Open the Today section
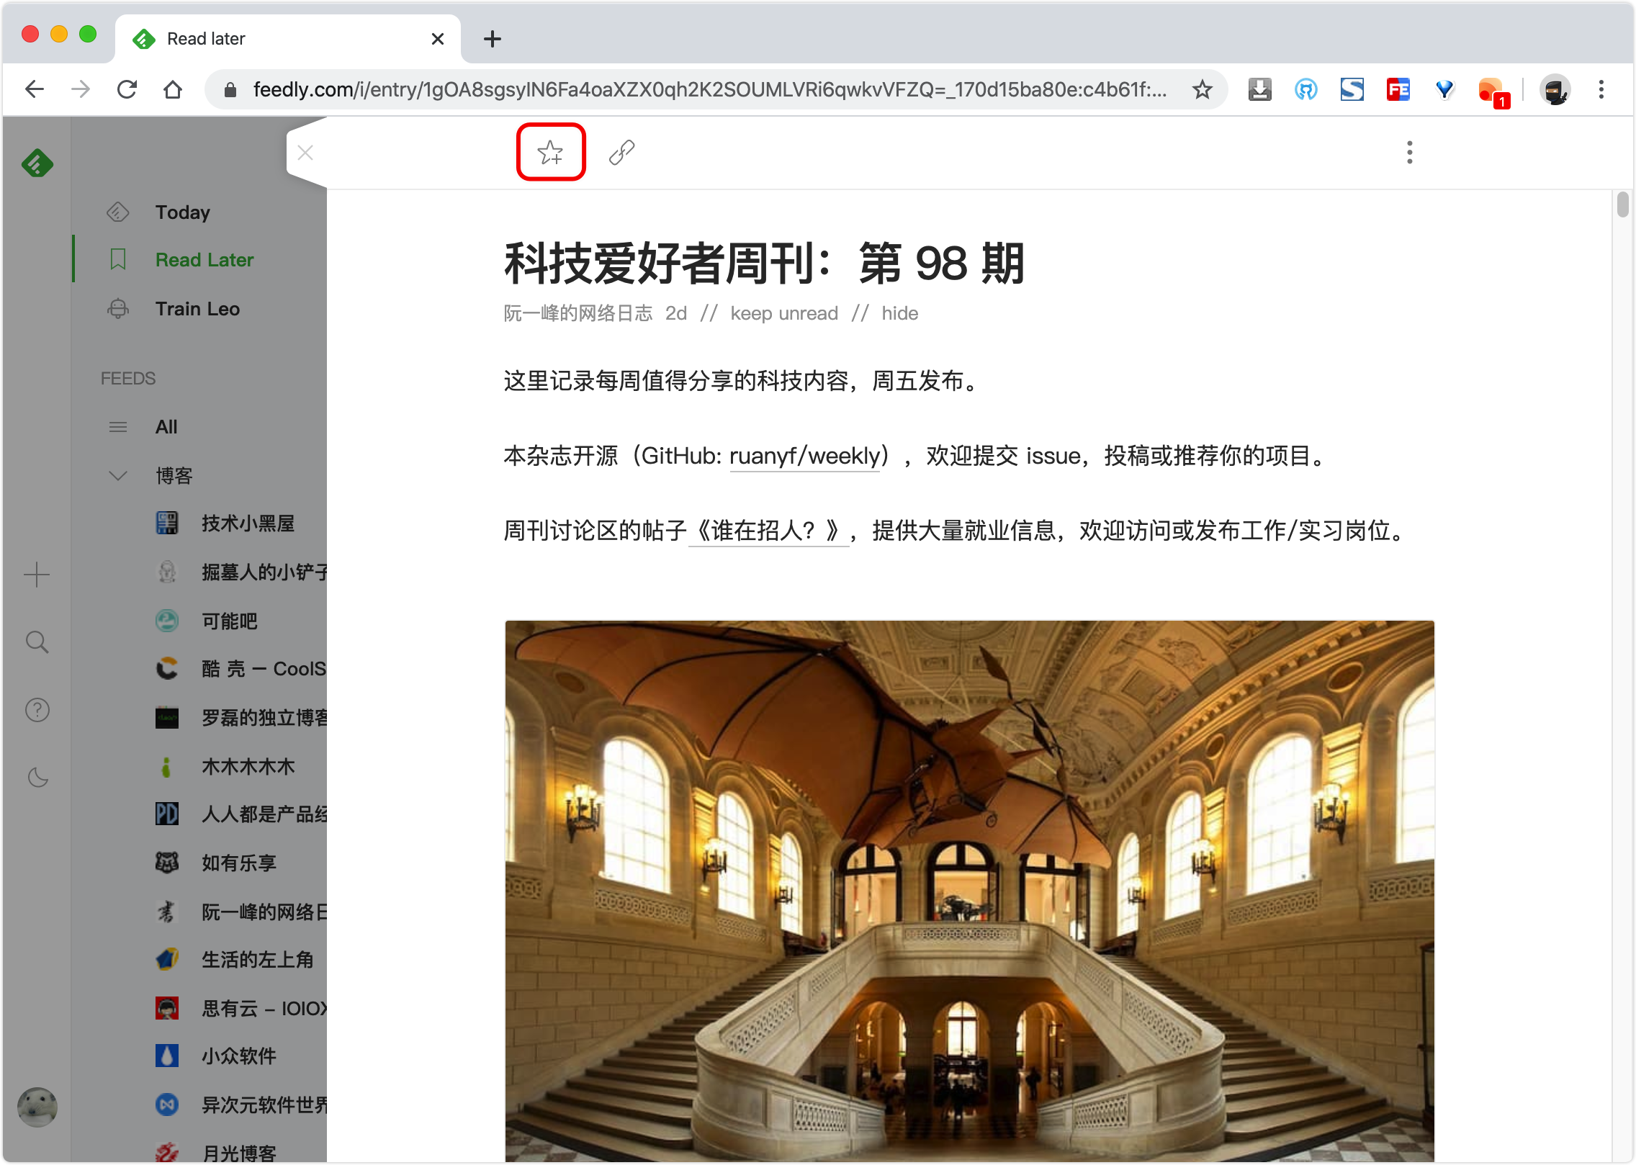Screen dimensions: 1636x1165 point(181,211)
